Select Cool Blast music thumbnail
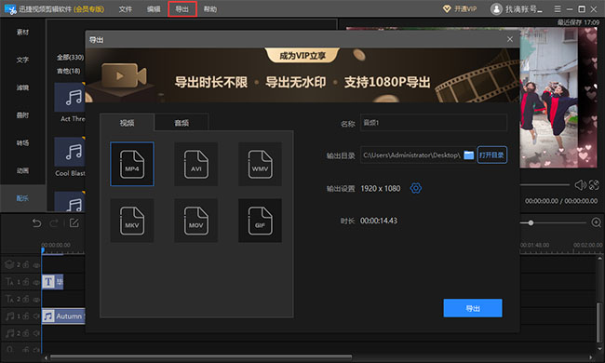 coord(70,152)
